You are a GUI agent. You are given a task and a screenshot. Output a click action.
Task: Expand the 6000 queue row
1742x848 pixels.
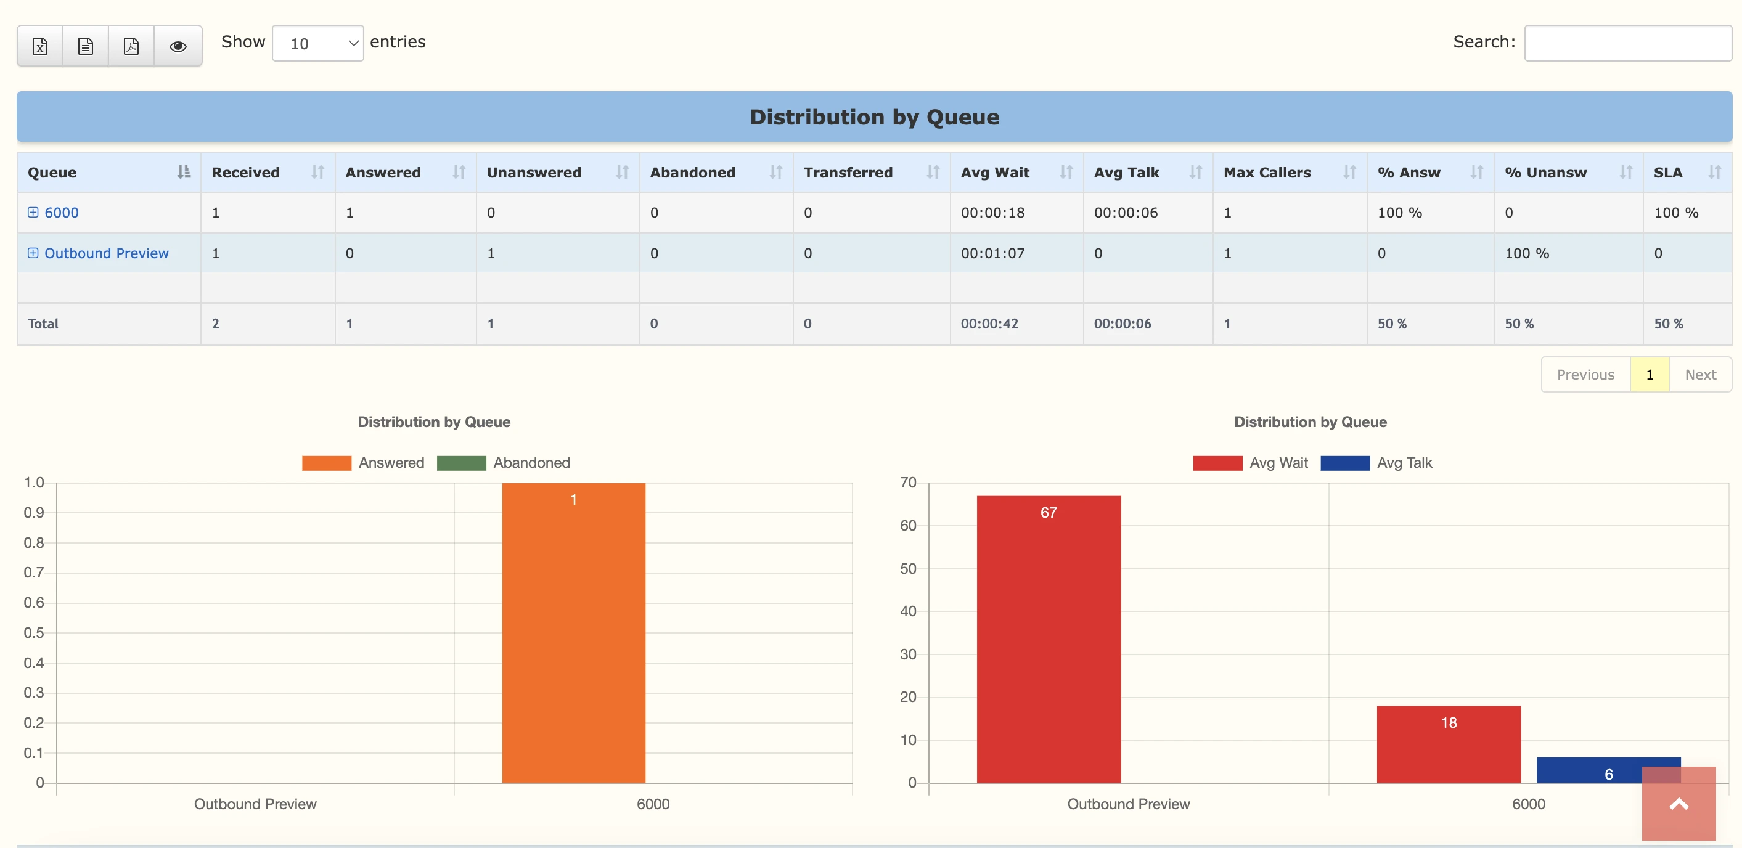pos(33,213)
